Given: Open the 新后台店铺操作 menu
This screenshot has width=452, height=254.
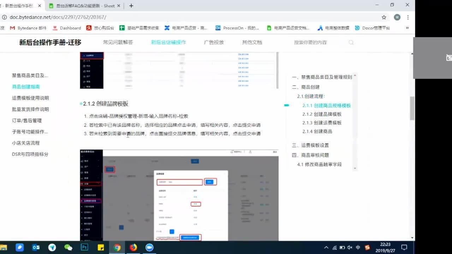Looking at the screenshot, I should pos(168,42).
